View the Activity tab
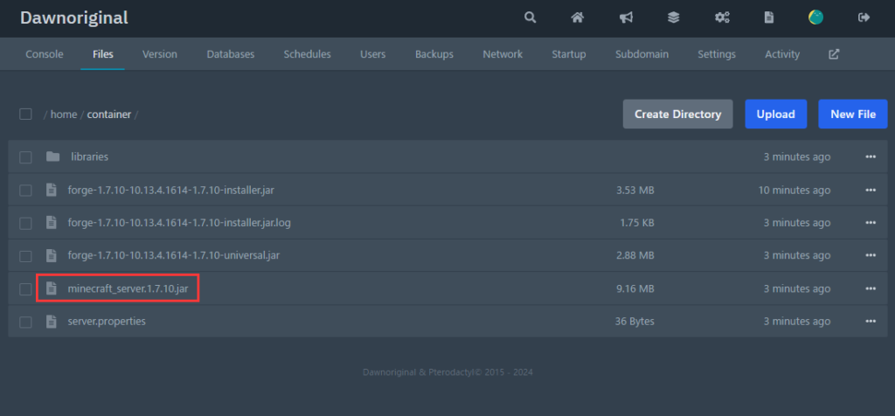Image resolution: width=895 pixels, height=416 pixels. point(782,54)
